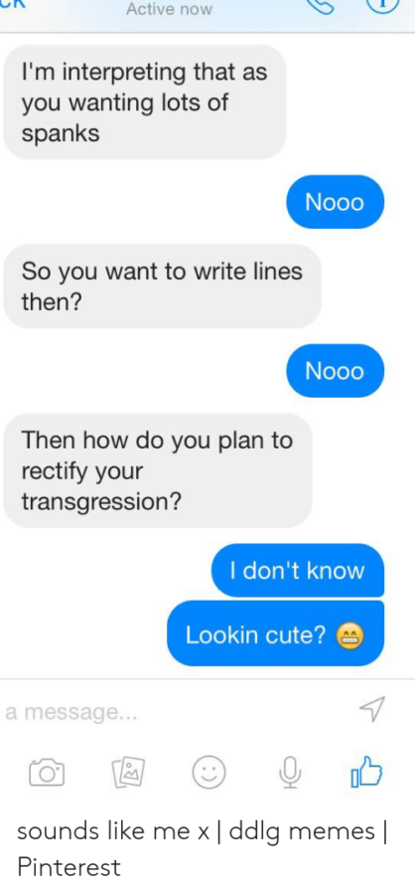Click the grimacing emoji in message
The height and width of the screenshot is (895, 415).
(351, 634)
